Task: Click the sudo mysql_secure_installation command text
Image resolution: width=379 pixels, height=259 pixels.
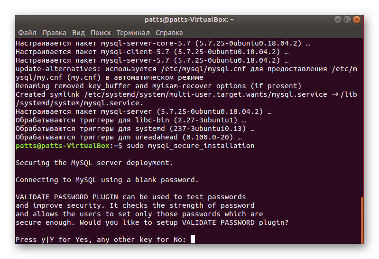Action: tap(189, 146)
